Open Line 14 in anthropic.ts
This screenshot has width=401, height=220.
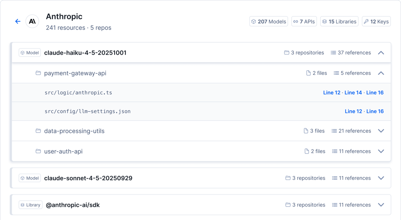(x=353, y=93)
